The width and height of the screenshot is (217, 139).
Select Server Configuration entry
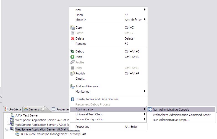tap(109, 119)
